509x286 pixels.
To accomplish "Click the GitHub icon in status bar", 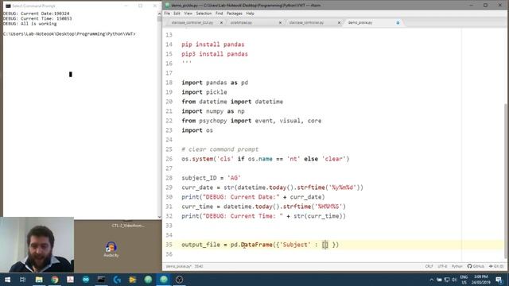I will click(476, 266).
